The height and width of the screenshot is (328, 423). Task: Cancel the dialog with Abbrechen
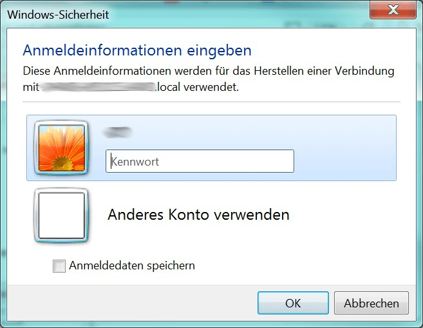coord(371,303)
